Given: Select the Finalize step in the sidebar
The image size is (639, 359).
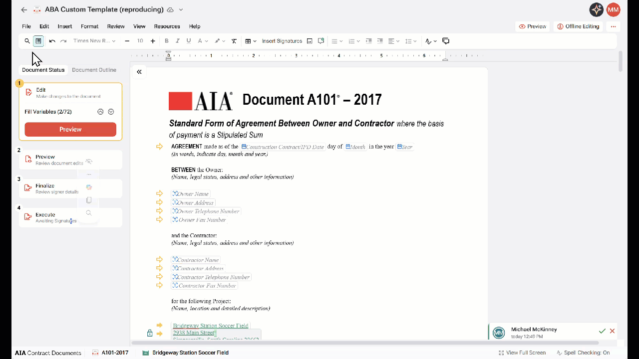Looking at the screenshot, I should [x=70, y=189].
